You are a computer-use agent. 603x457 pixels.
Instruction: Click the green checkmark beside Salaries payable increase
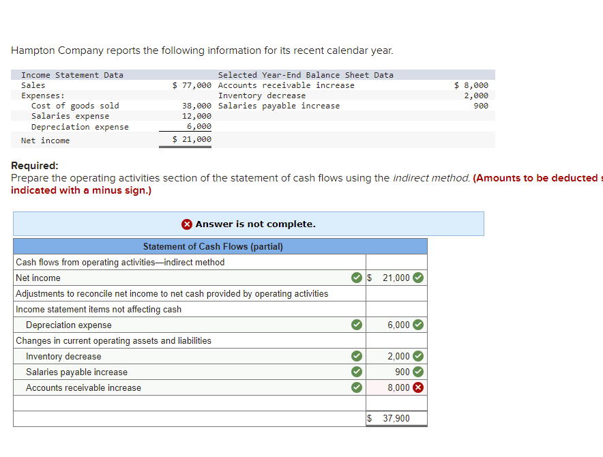(356, 371)
